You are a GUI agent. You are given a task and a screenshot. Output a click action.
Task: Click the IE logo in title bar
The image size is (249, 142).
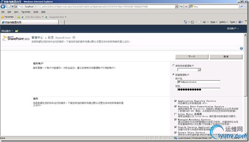coord(2,2)
